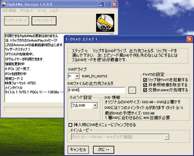
Task: Click the KUNG_FU_HUSTLE disc label
Action: [x=94, y=76]
